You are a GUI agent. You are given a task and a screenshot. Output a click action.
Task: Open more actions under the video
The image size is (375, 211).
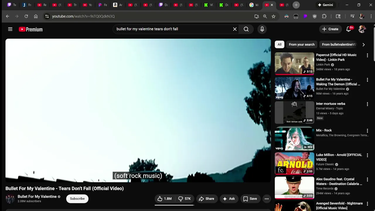pyautogui.click(x=267, y=199)
